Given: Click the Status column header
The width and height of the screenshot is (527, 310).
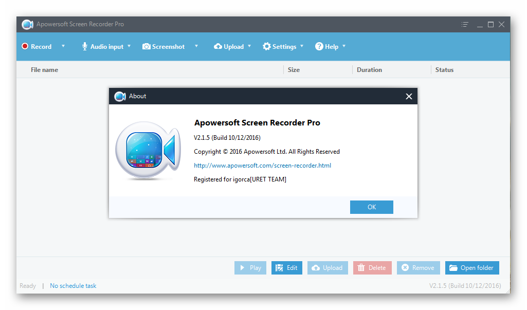Looking at the screenshot, I should pyautogui.click(x=444, y=70).
